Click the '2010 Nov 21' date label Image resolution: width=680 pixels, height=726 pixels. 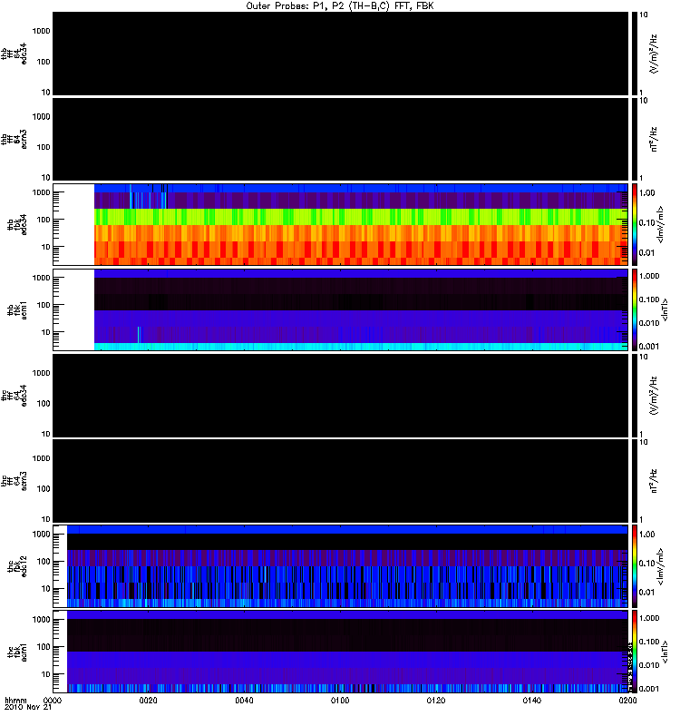tap(28, 707)
